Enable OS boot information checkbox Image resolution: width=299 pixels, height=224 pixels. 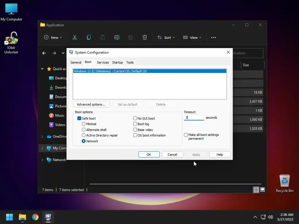pyautogui.click(x=135, y=135)
